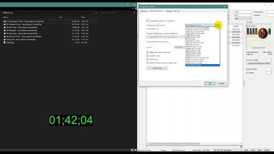This screenshot has height=154, width=274.
Task: Click the year field showing 1991
Action: (x=243, y=12)
